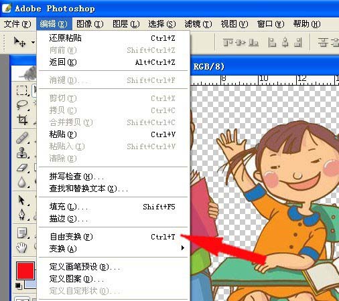339x301 pixels.
Task: Click the Align right edges icon
Action: [x=298, y=42]
